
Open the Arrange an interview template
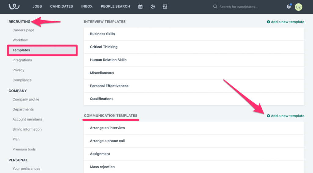click(194, 128)
